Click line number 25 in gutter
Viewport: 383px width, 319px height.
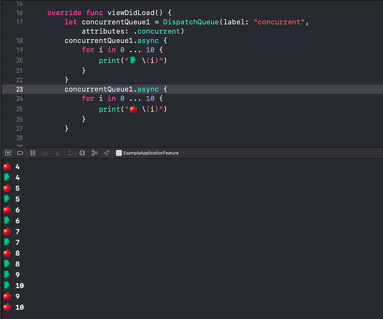[19, 109]
